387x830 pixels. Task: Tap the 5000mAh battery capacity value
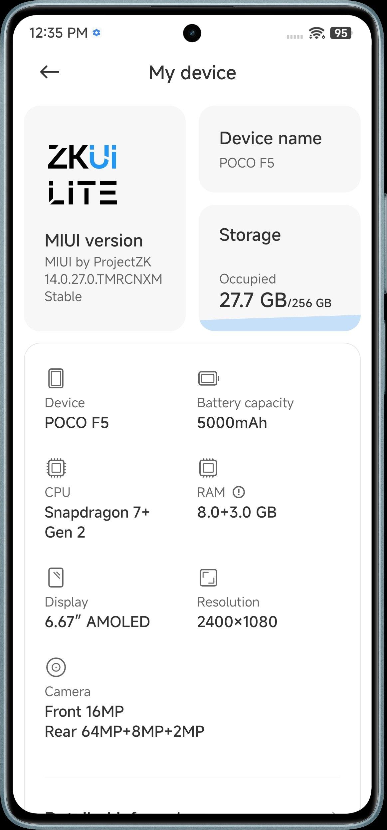tap(232, 423)
